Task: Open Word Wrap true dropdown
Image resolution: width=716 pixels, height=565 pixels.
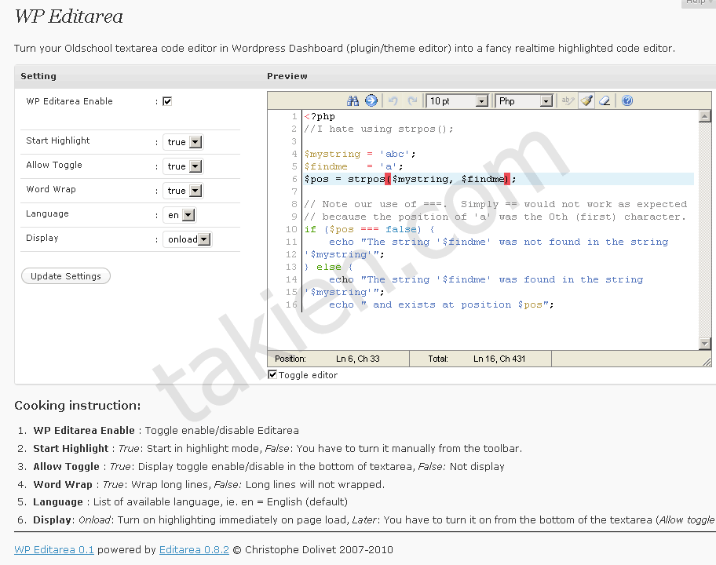Action: click(x=183, y=191)
